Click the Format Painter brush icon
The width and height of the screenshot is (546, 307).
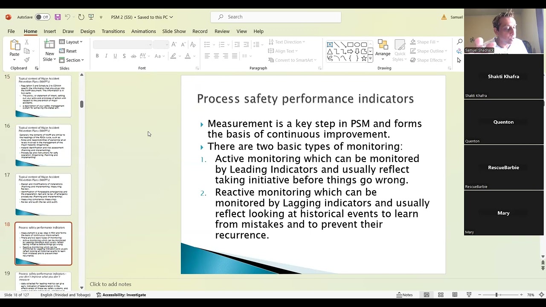pos(26,60)
